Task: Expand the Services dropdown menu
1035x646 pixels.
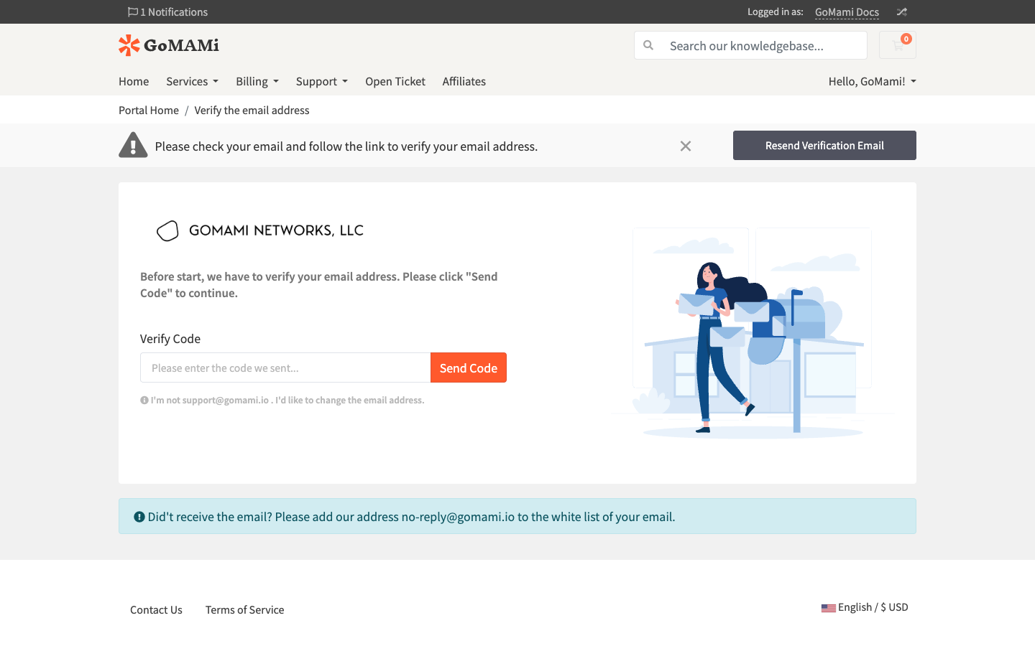Action: coord(192,81)
